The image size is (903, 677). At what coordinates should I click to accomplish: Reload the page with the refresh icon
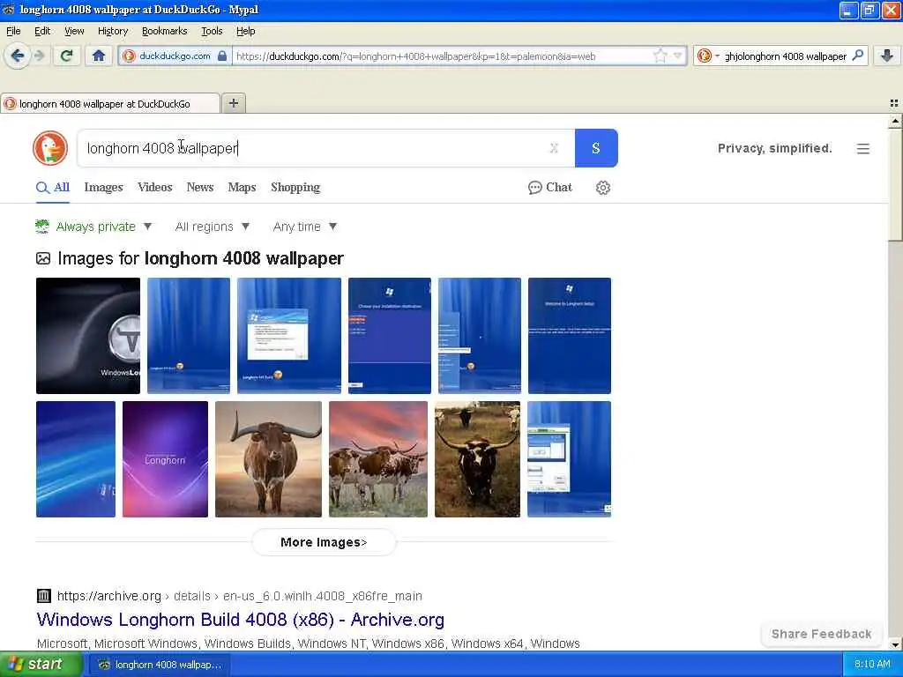(x=67, y=56)
